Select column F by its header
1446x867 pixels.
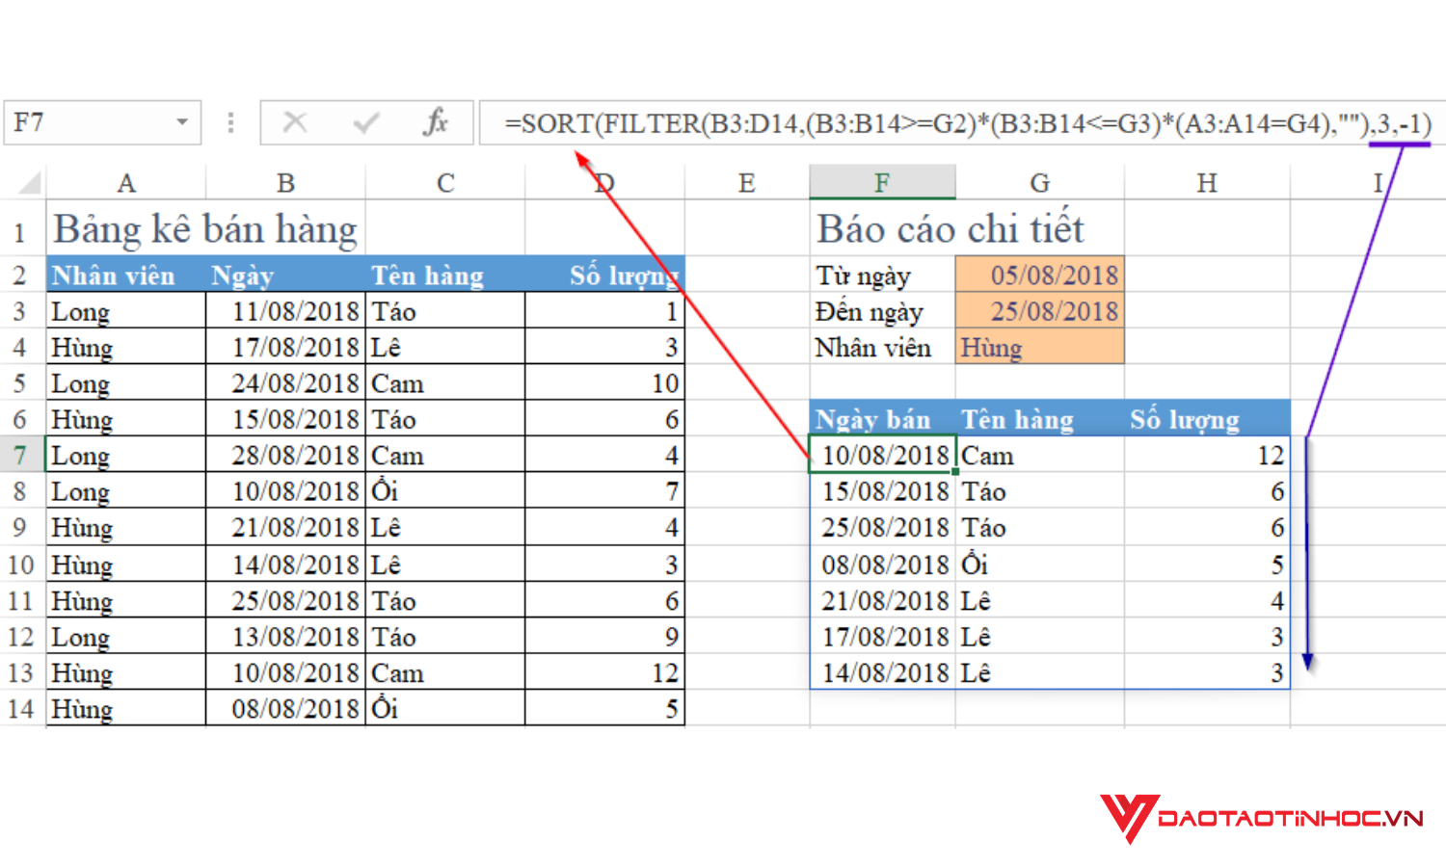881,181
